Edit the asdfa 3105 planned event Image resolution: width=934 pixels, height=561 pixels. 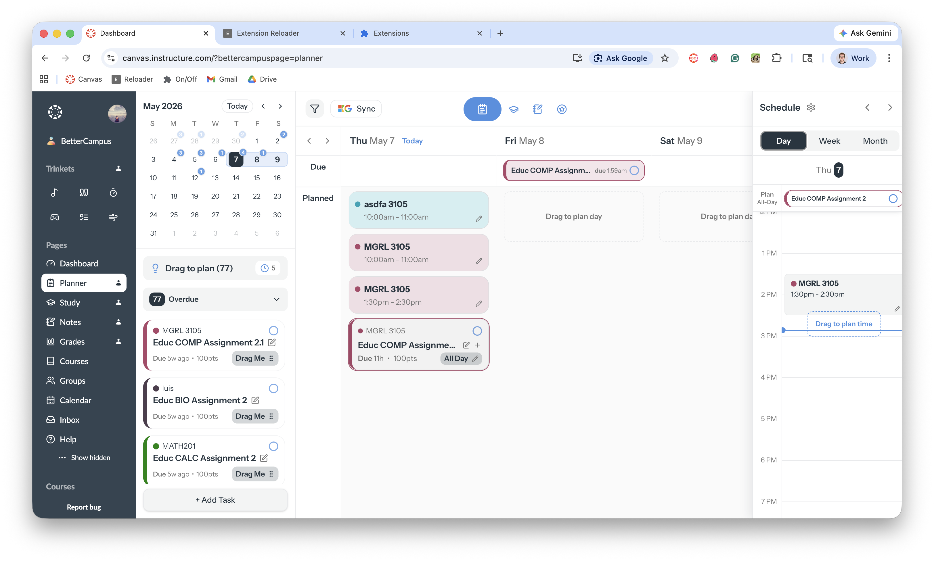pos(479,218)
